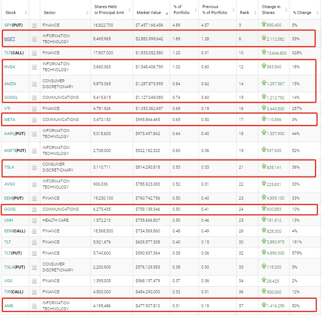Sort table by Stock column header

(11, 13)
